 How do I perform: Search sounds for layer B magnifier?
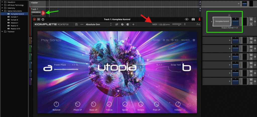tap(157, 65)
